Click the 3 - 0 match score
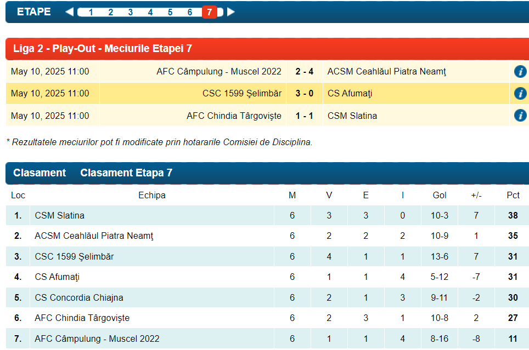This screenshot has width=529, height=350. (x=305, y=94)
